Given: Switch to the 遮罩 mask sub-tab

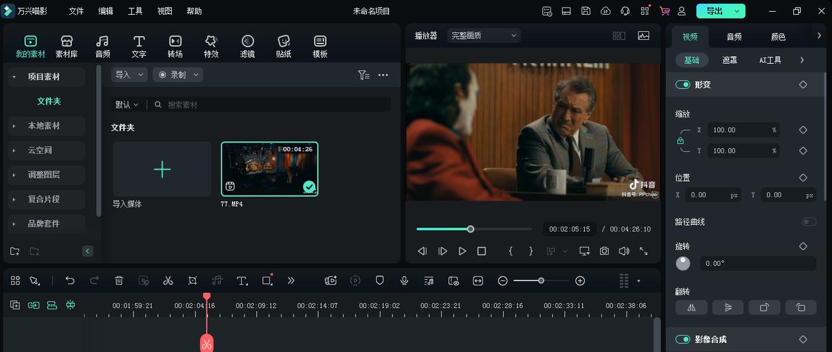Looking at the screenshot, I should [729, 60].
